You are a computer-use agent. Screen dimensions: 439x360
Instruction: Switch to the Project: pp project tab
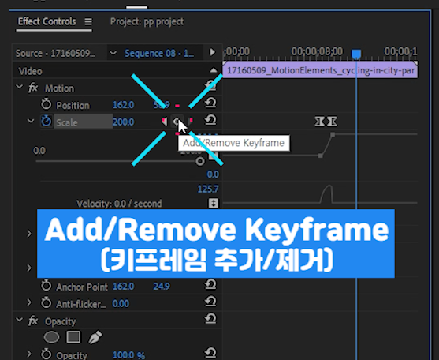(147, 21)
